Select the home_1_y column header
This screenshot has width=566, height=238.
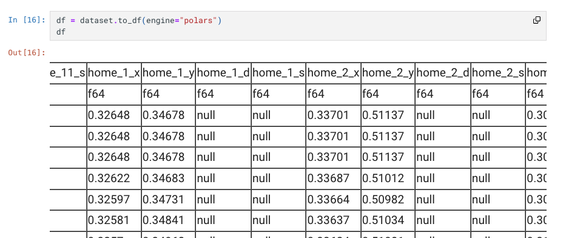click(x=169, y=73)
